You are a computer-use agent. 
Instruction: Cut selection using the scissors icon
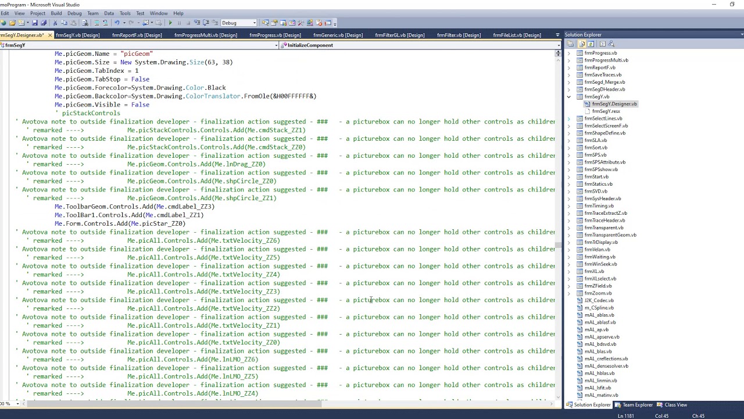point(55,23)
